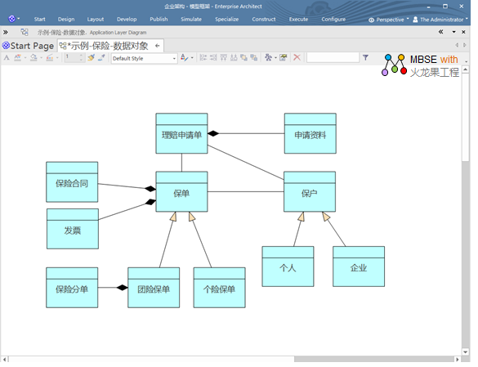Open line color dropdown arrow
The height and width of the screenshot is (367, 478).
pos(57,58)
